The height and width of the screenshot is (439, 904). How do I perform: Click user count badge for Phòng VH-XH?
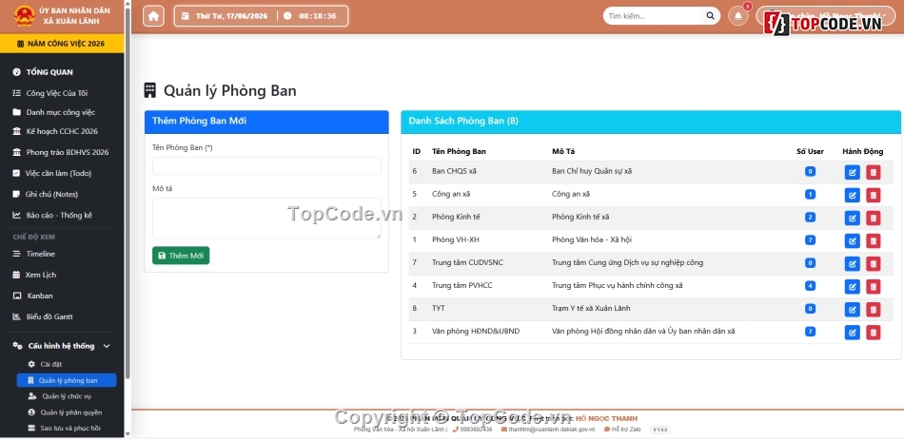(x=810, y=239)
